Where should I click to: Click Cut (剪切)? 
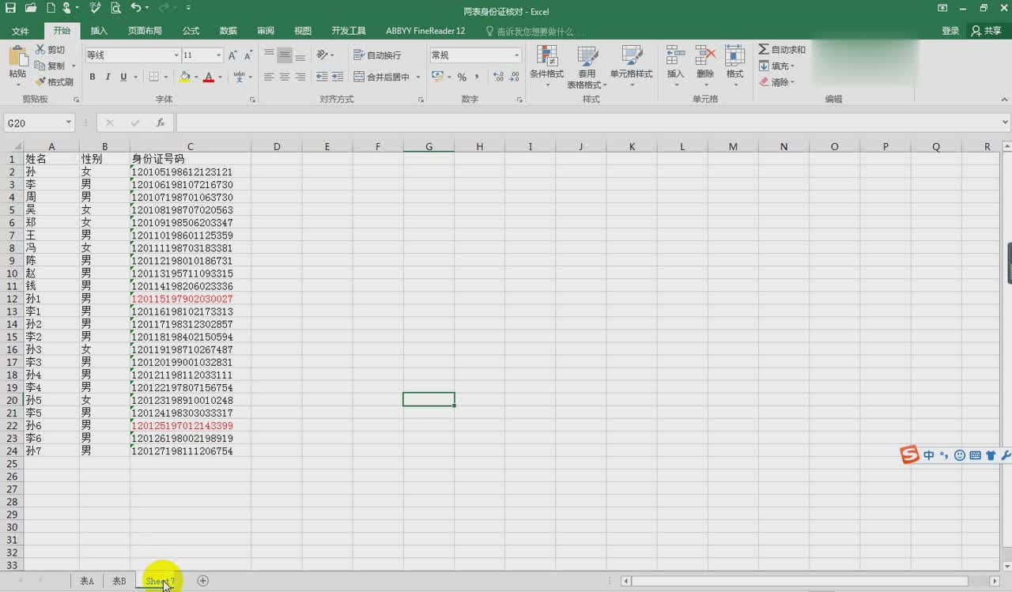click(x=50, y=50)
